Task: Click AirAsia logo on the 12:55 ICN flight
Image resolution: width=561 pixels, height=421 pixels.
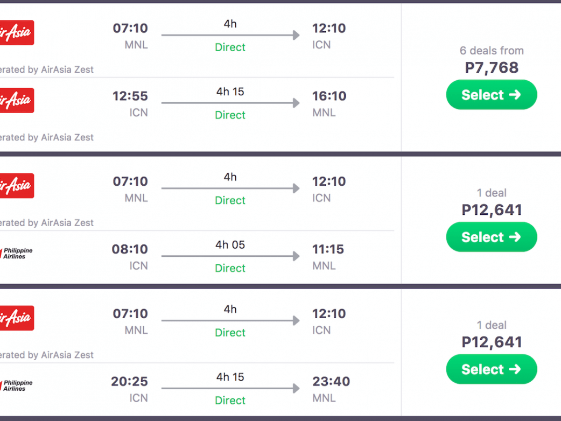Action: pos(16,100)
